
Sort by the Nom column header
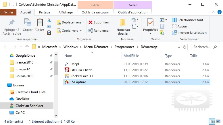[68, 56]
